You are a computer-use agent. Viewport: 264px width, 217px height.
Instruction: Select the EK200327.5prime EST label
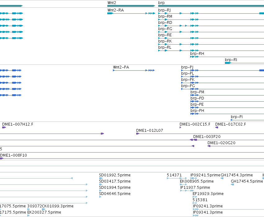(x=44, y=212)
